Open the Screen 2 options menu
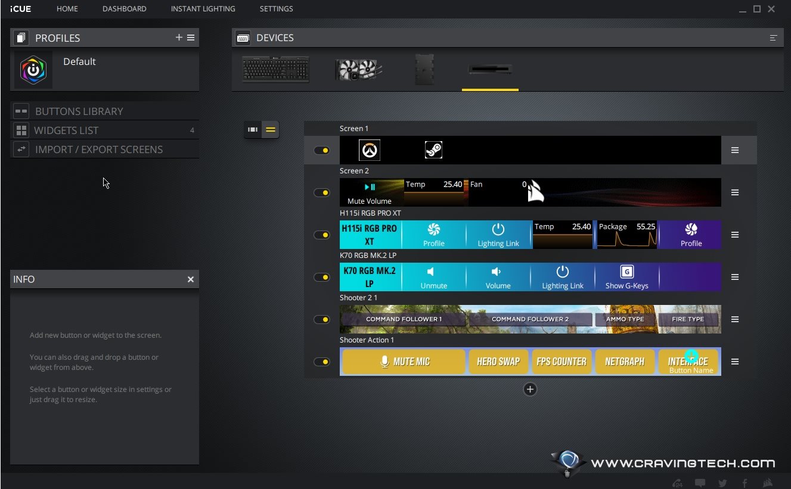This screenshot has width=791, height=489. tap(735, 192)
